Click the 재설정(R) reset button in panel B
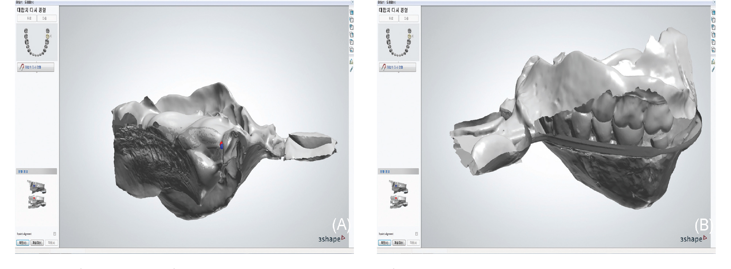 tap(399, 242)
